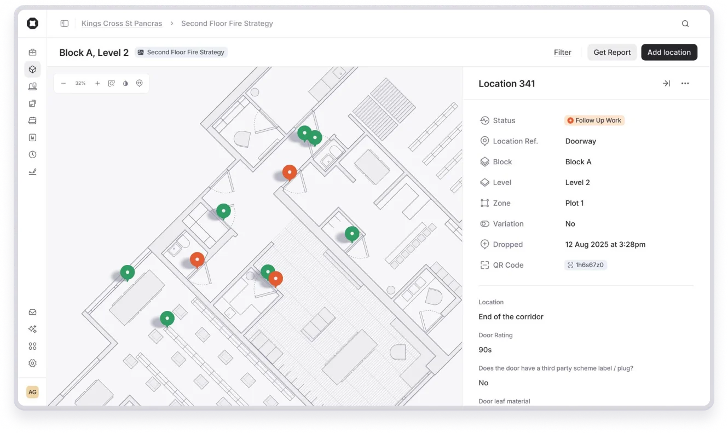Toggle the plan contrast mode icon

pyautogui.click(x=125, y=83)
